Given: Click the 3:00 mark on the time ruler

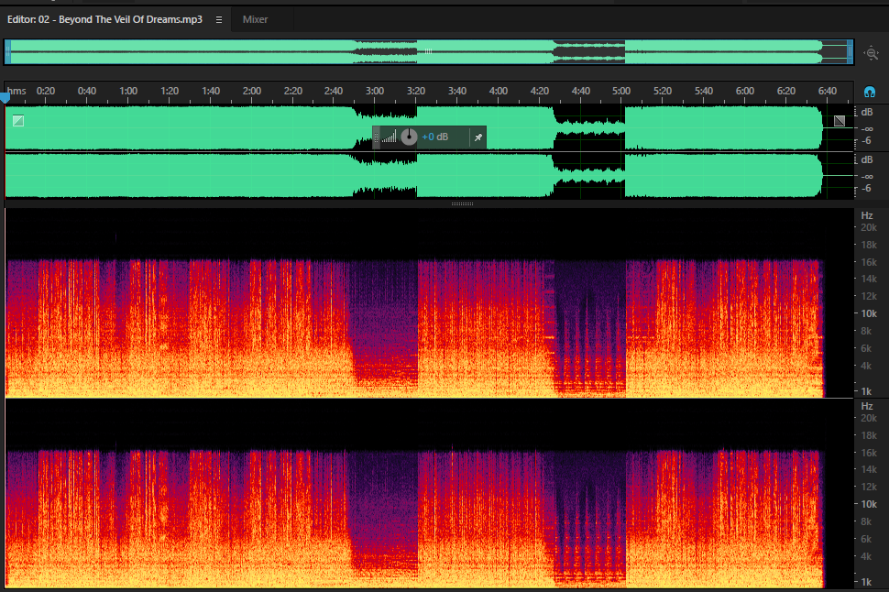Looking at the screenshot, I should (375, 91).
